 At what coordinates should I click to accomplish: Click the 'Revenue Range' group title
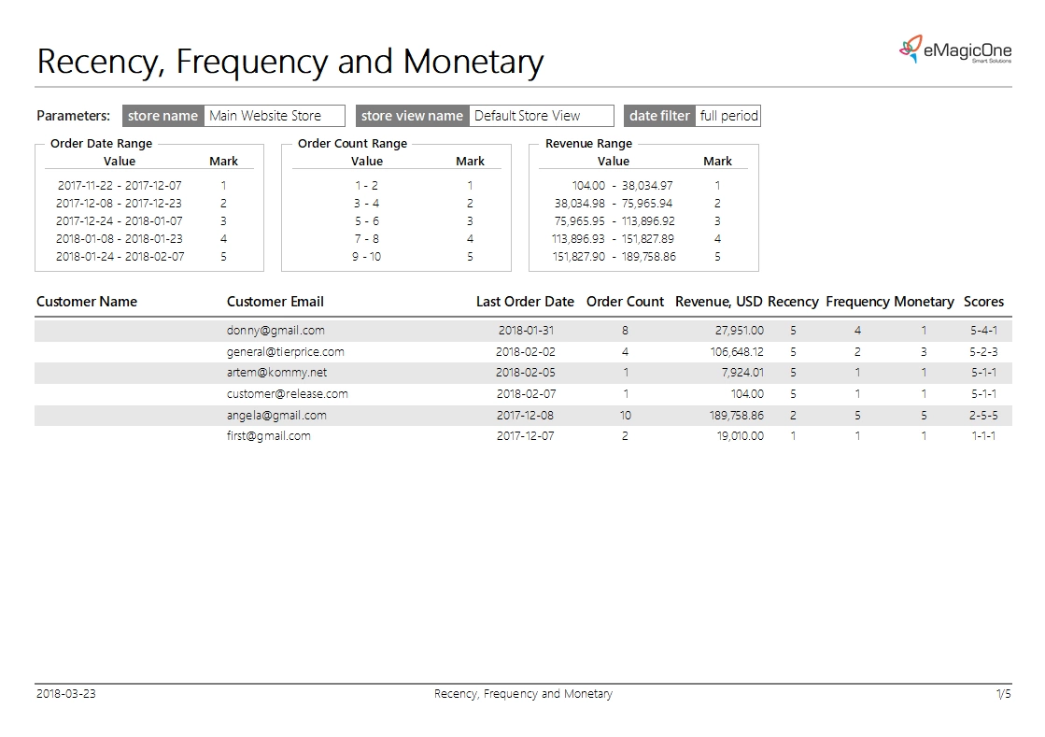pyautogui.click(x=588, y=143)
